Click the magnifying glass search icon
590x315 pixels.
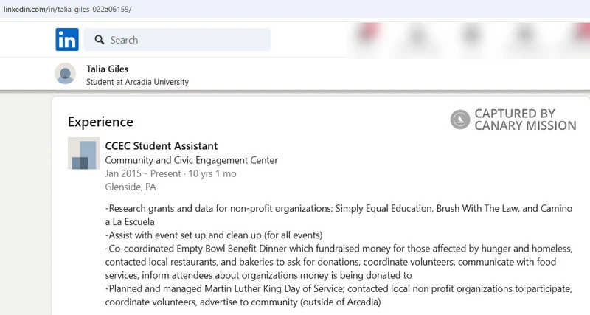[x=100, y=40]
